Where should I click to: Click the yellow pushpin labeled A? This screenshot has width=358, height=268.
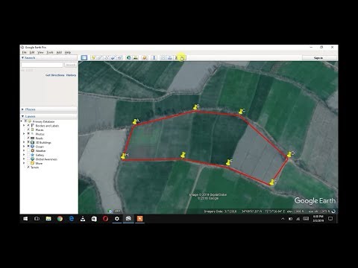tap(135, 121)
